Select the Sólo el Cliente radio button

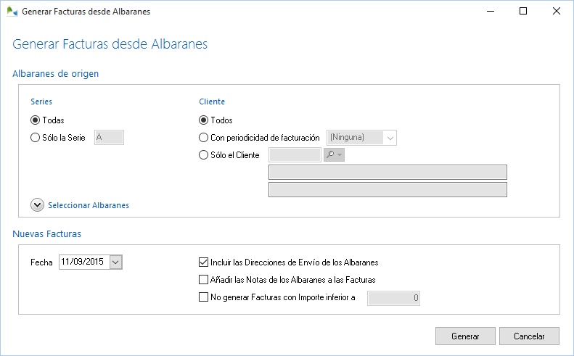click(x=203, y=154)
